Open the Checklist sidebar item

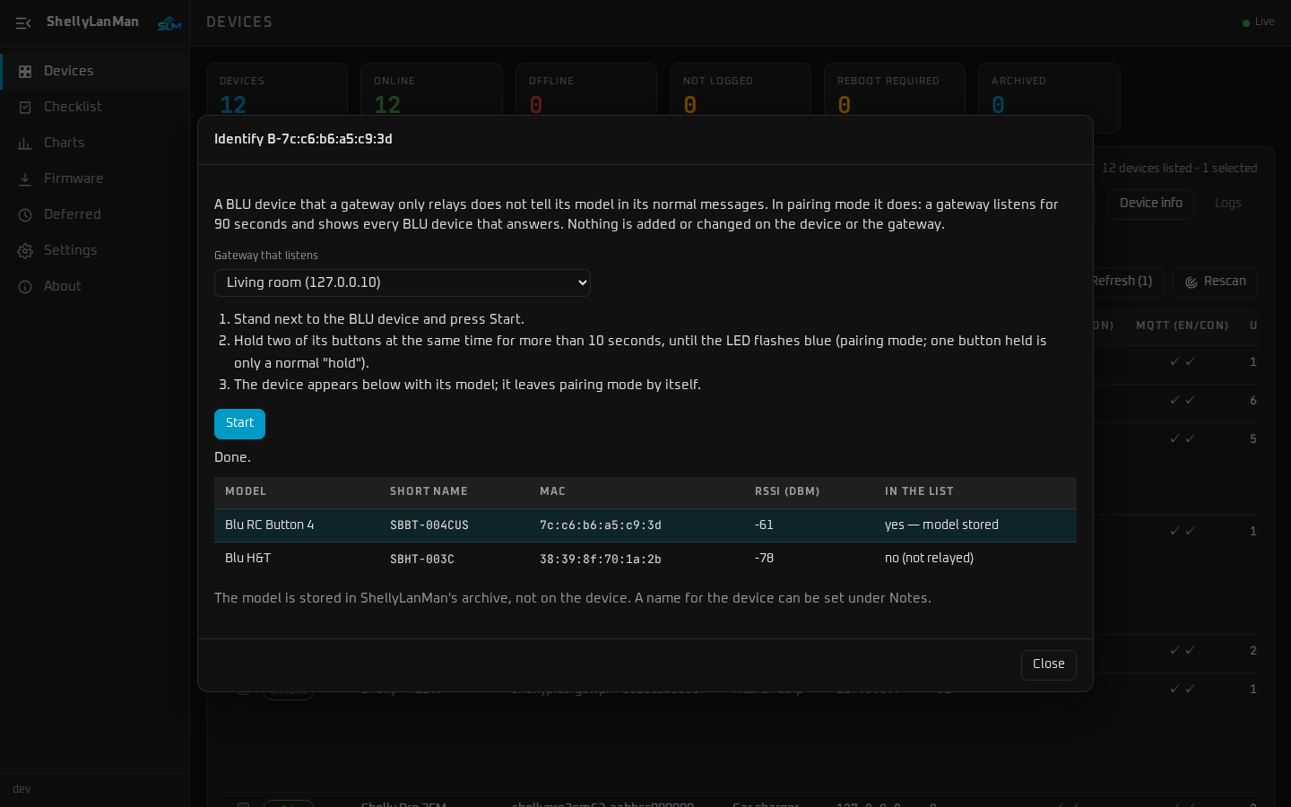click(x=95, y=107)
